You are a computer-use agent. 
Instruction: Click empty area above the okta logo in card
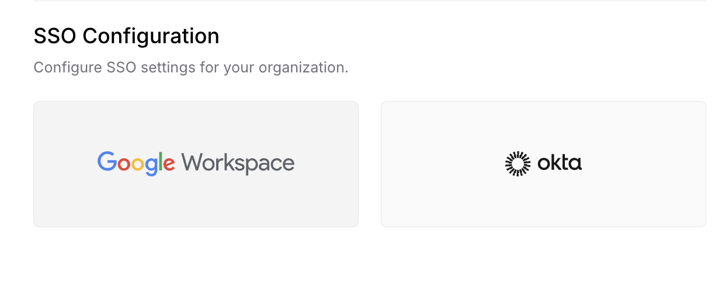coord(543,126)
